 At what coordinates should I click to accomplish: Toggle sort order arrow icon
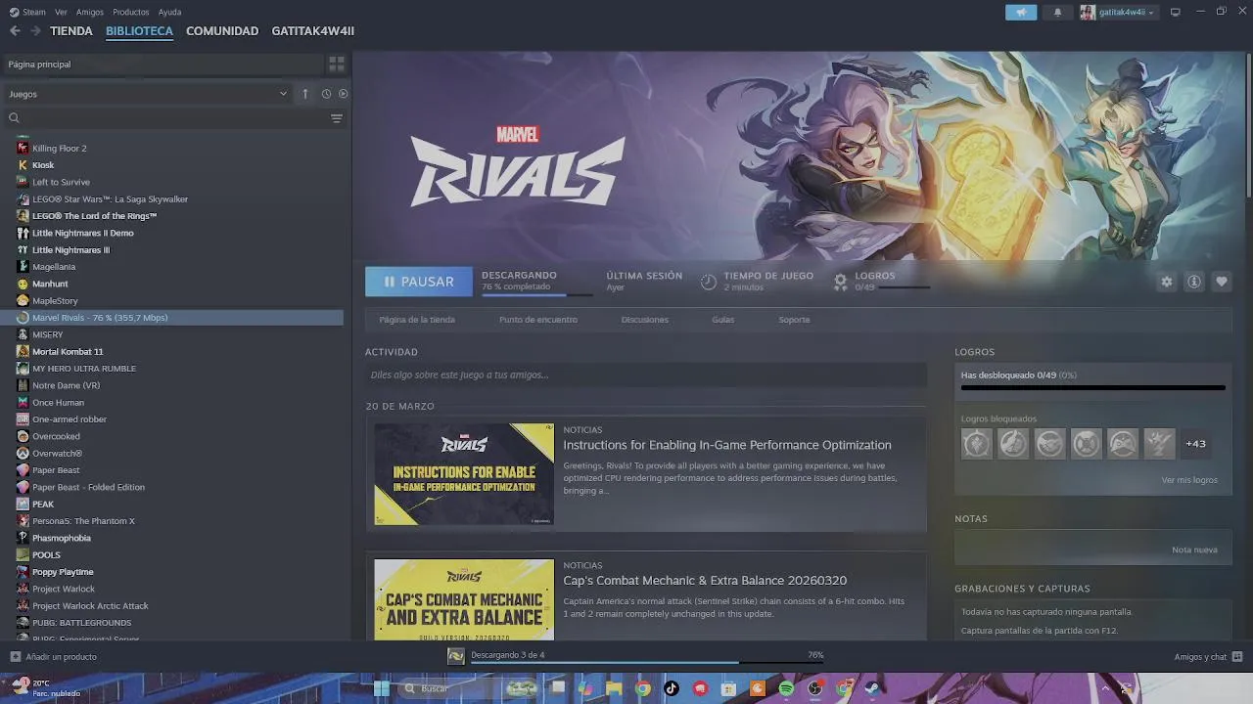click(305, 94)
